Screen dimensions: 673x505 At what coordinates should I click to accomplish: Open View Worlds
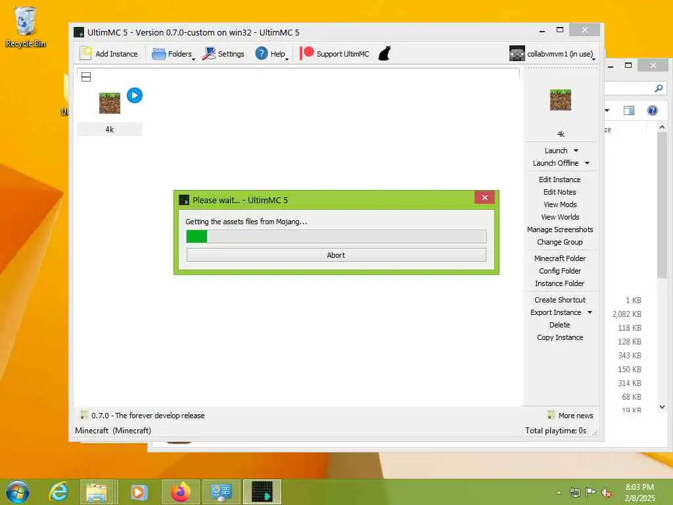coord(560,217)
